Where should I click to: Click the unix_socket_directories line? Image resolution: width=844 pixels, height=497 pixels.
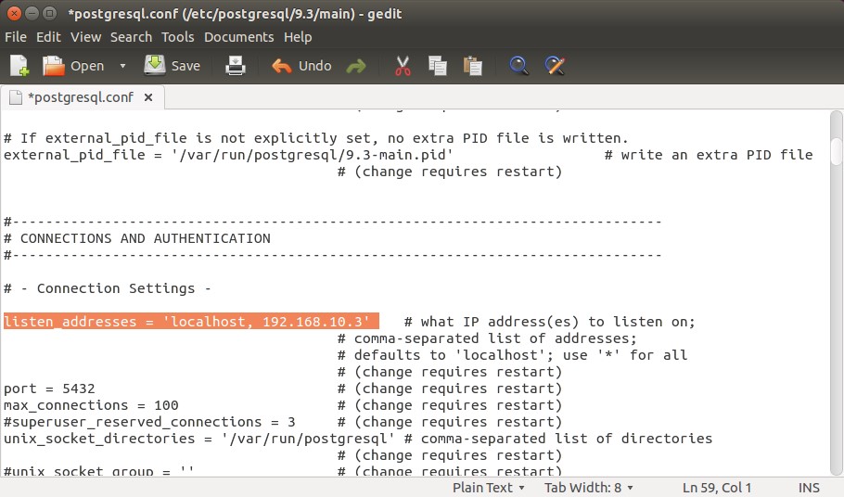(198, 439)
